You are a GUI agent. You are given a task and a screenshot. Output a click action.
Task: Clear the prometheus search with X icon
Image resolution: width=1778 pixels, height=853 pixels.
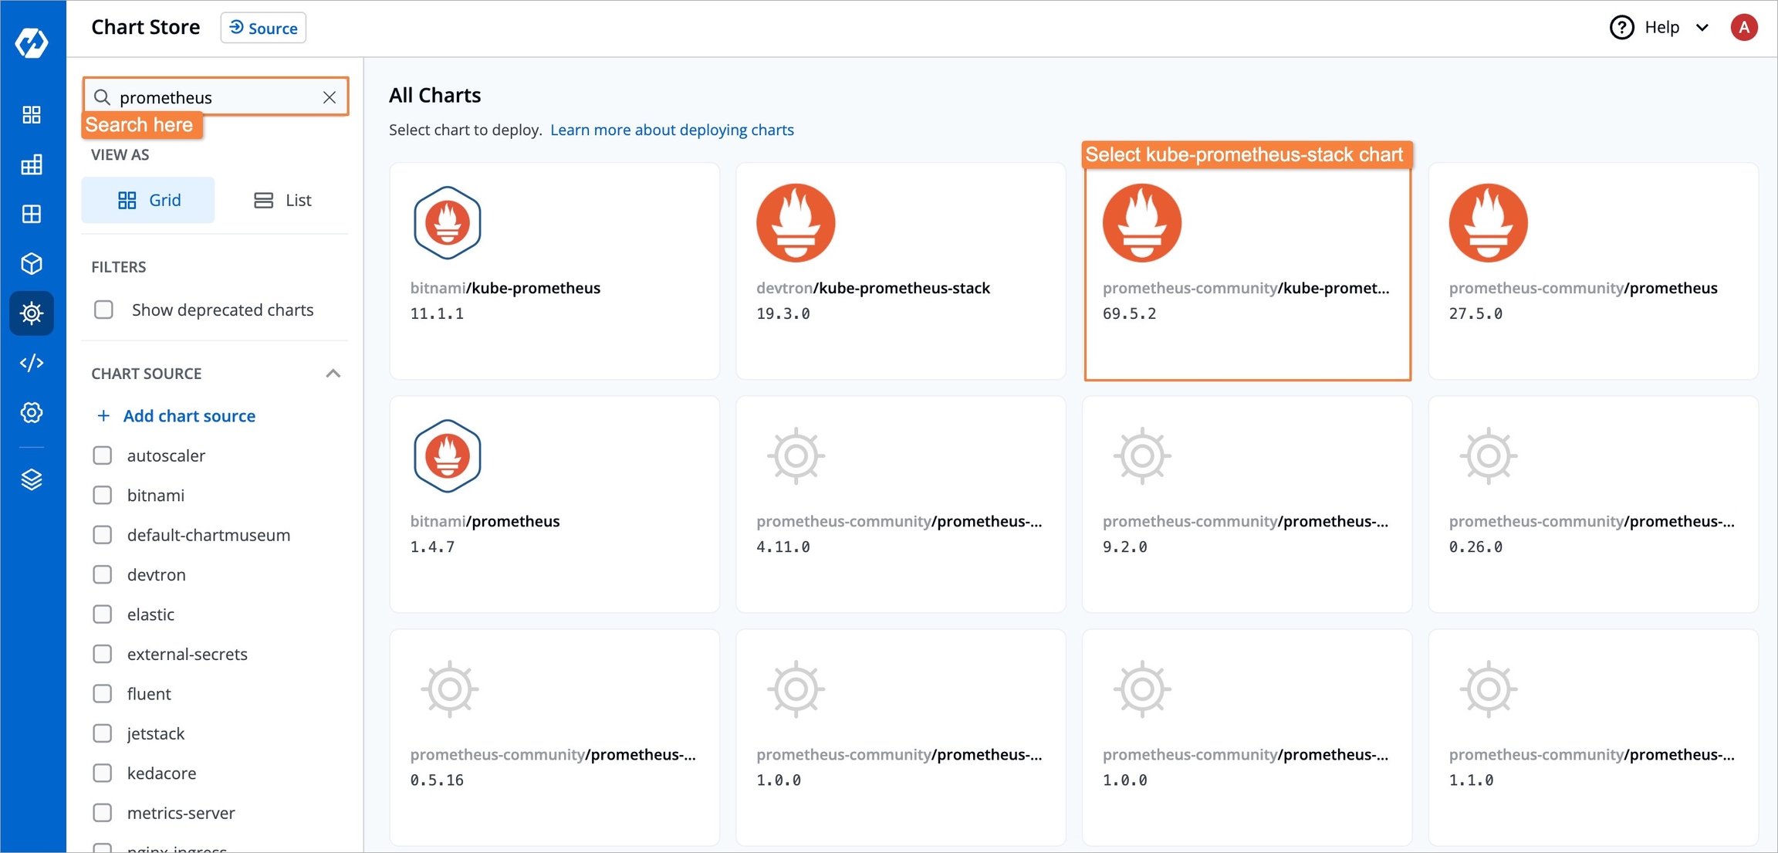[x=330, y=97]
